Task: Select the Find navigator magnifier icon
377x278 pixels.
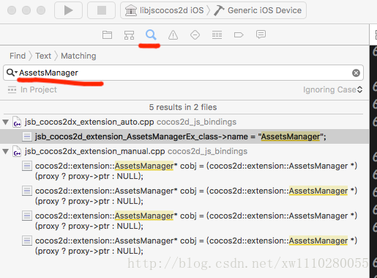Action: click(151, 34)
